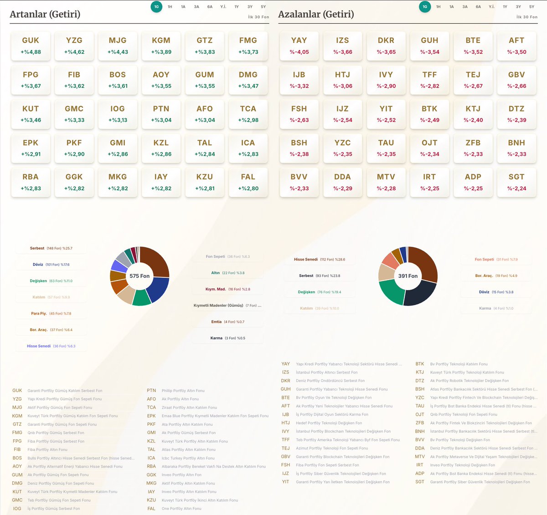Toggle Döviz (15 Fon) legend item

point(496,292)
